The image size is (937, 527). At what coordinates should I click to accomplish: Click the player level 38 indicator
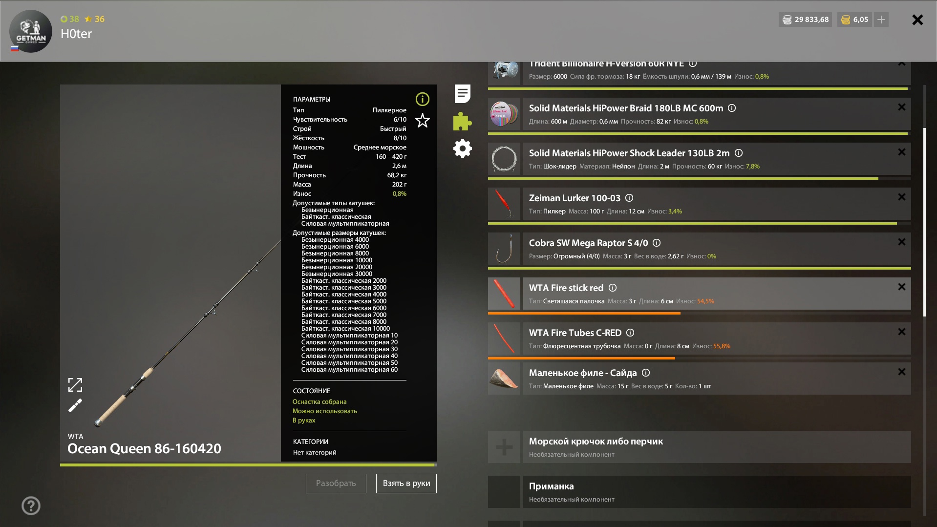tap(70, 19)
